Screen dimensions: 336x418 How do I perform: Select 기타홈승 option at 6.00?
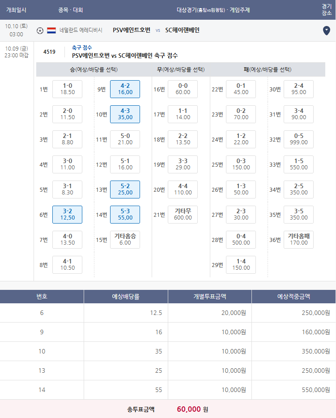[125, 239]
